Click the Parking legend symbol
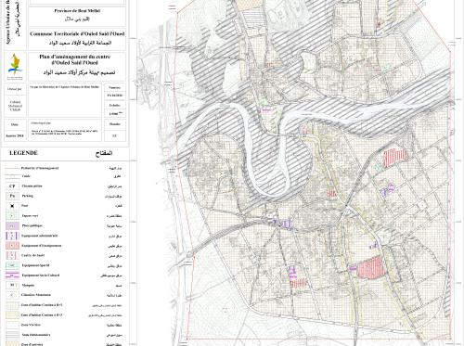 click(x=12, y=196)
